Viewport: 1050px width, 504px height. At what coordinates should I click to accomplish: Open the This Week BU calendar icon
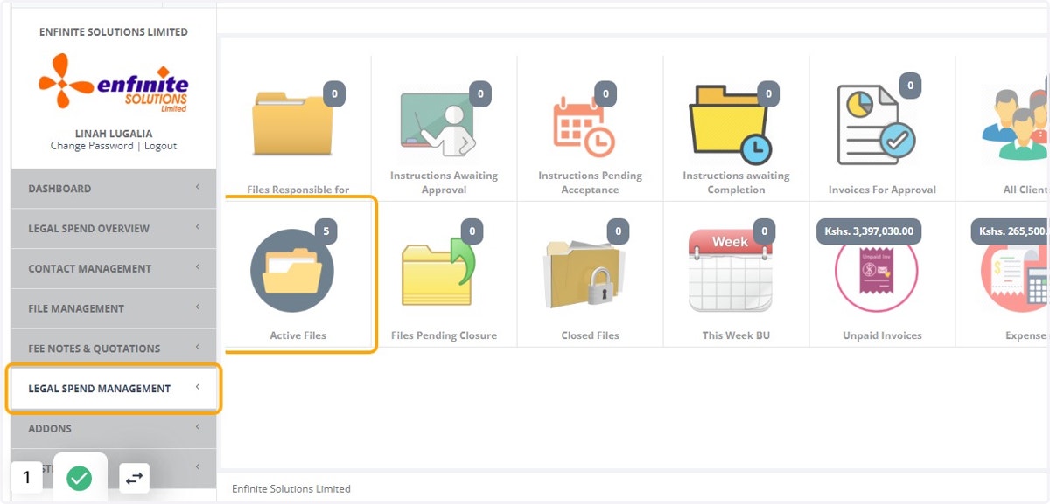point(731,272)
